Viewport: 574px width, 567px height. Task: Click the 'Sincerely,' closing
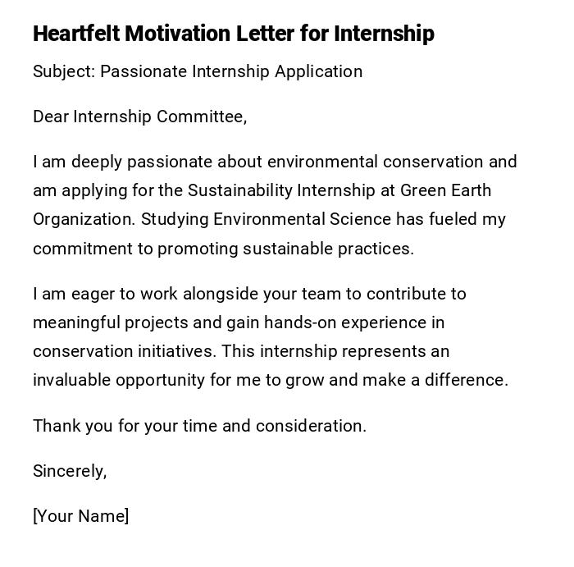70,471
